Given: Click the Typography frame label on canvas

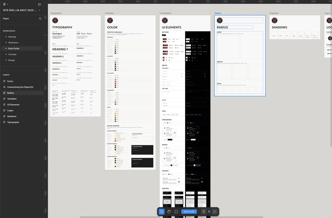Looking at the screenshot, I should click(56, 13).
